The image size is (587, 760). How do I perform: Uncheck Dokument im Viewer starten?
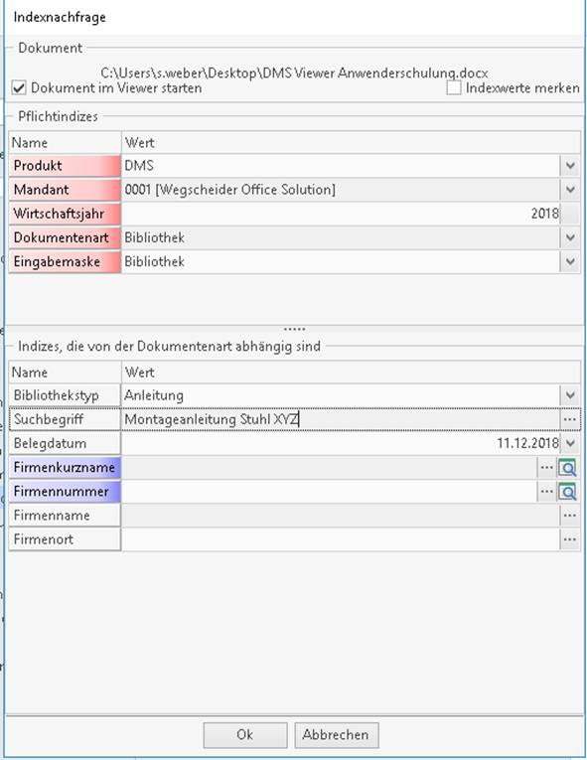(x=19, y=88)
